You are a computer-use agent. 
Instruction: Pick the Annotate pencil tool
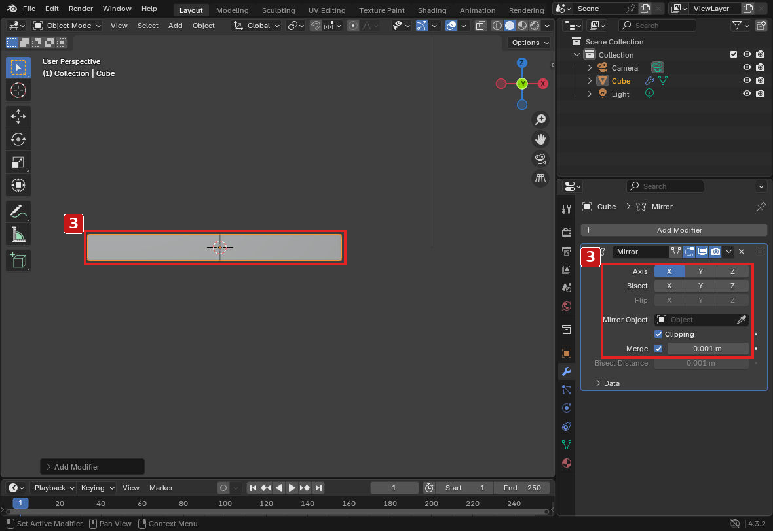pyautogui.click(x=18, y=212)
